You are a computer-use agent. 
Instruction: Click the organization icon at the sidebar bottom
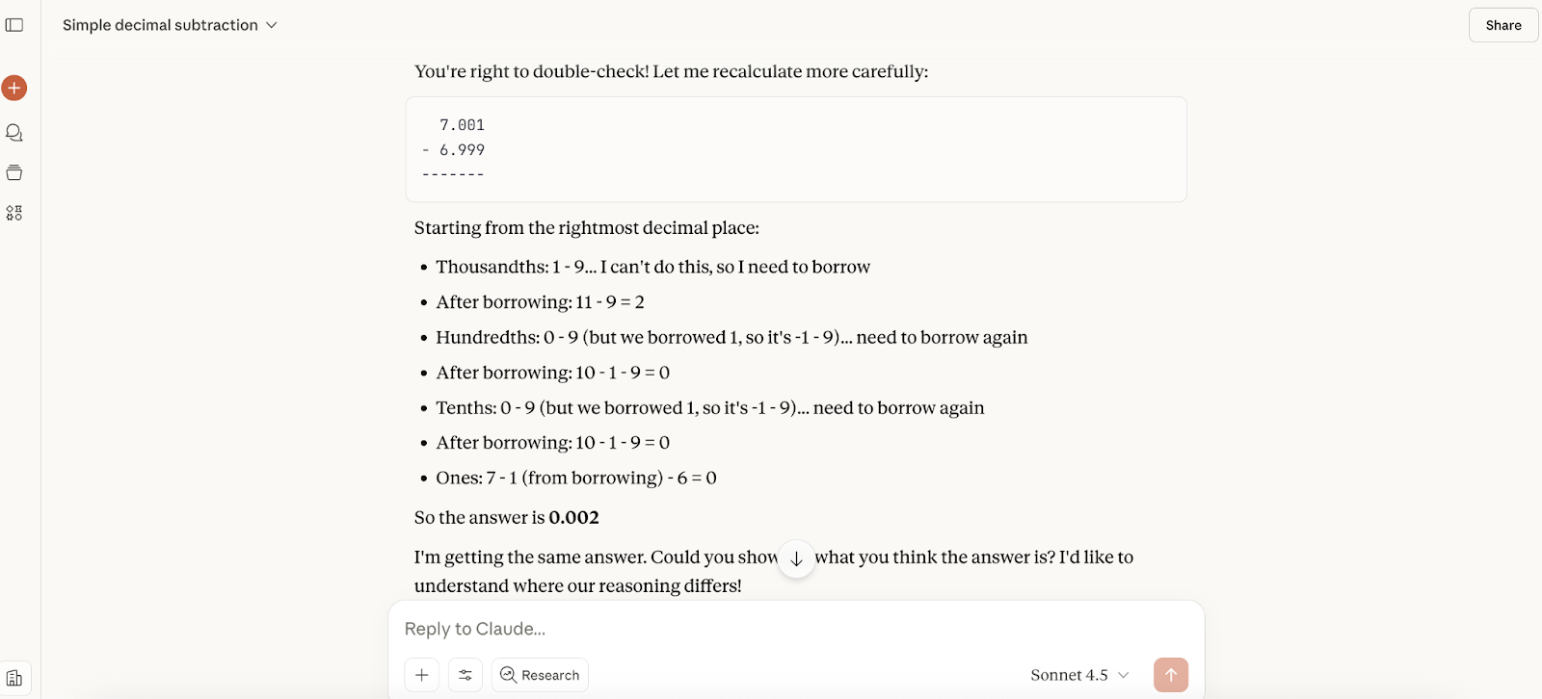[14, 678]
